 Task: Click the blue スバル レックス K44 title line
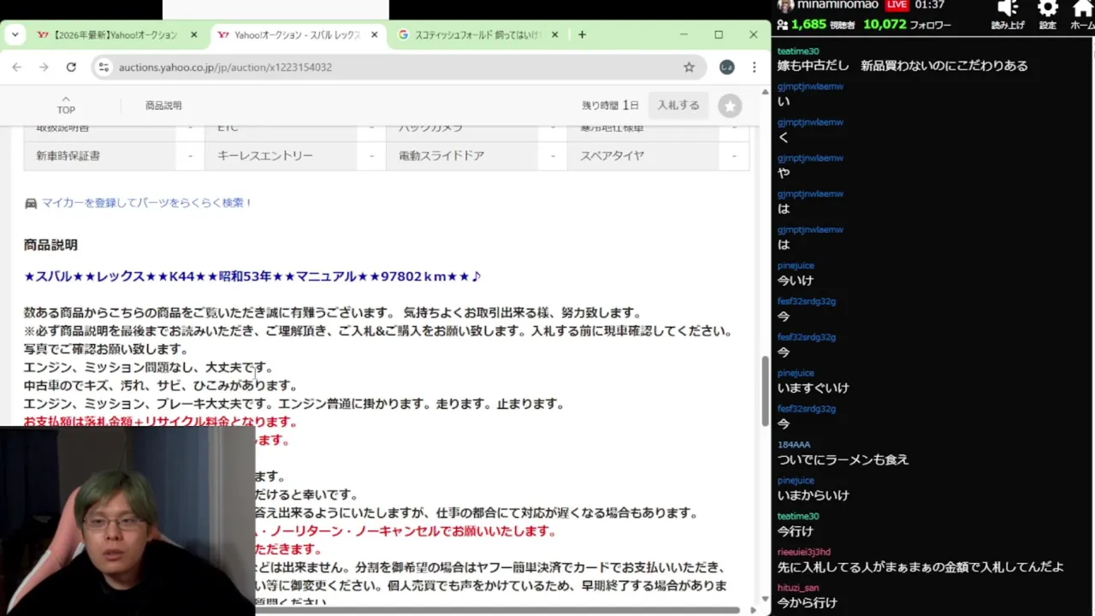pos(252,276)
